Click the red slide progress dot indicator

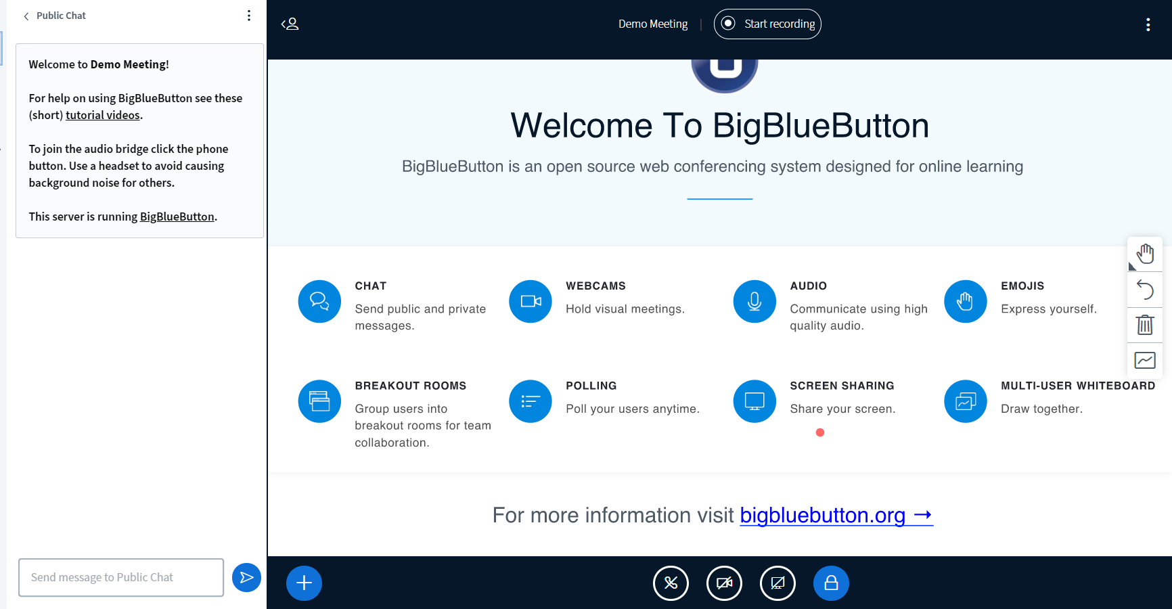[820, 432]
